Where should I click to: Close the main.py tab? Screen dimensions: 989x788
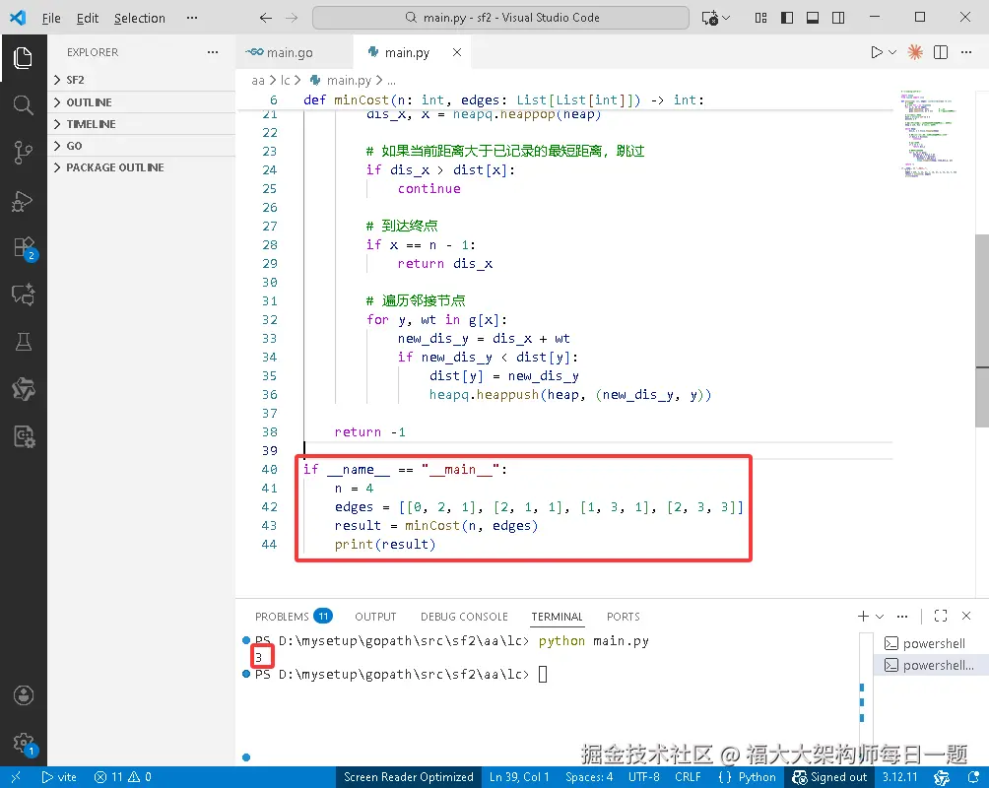[x=457, y=52]
